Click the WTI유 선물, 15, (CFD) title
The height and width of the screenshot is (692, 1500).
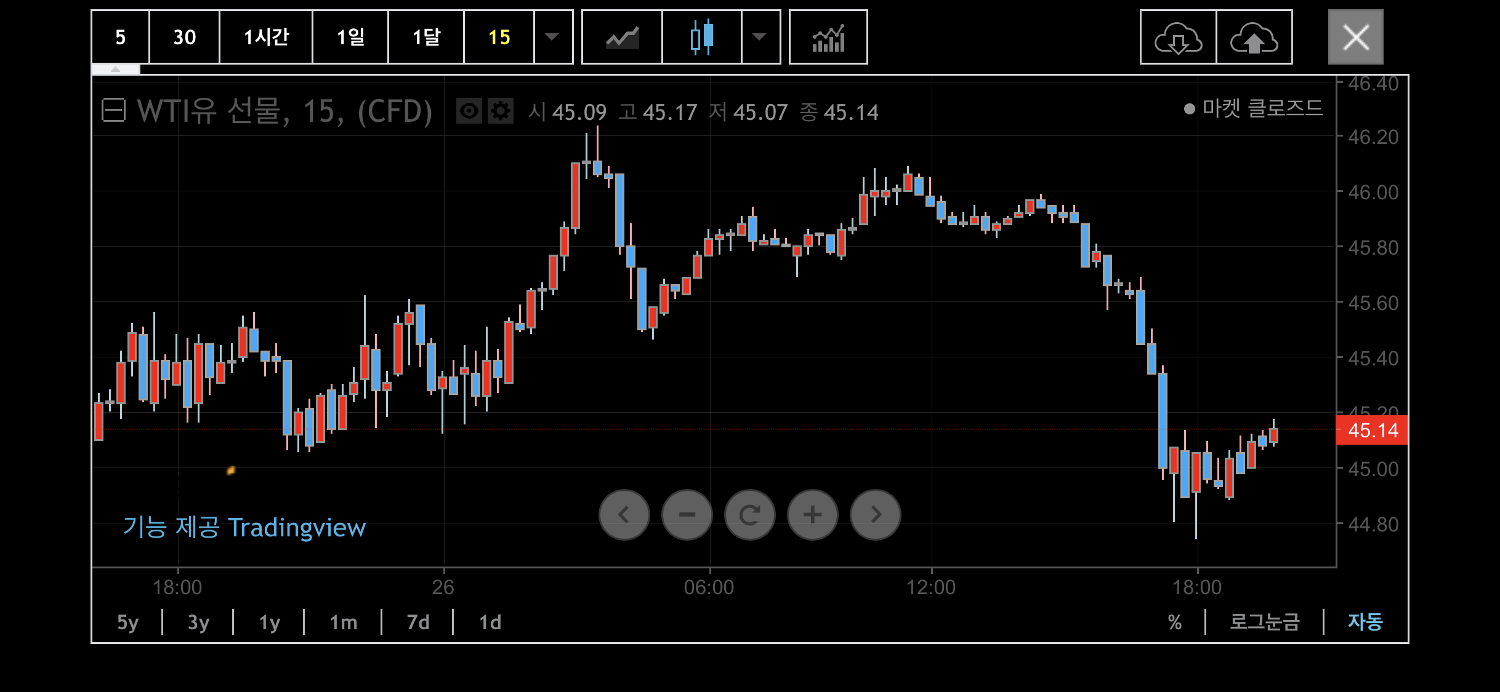(x=284, y=111)
